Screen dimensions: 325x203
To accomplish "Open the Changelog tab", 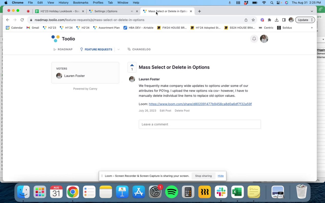I will coord(139,49).
